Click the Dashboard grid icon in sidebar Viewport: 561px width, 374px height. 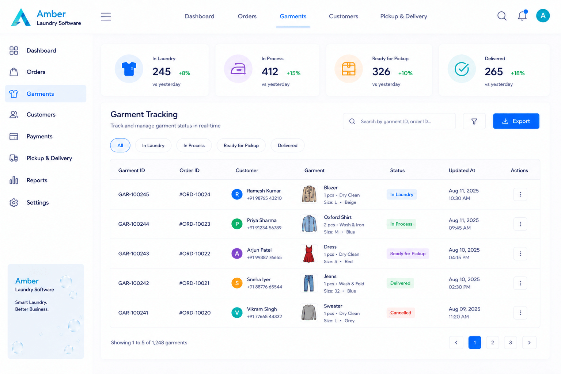[x=14, y=50]
